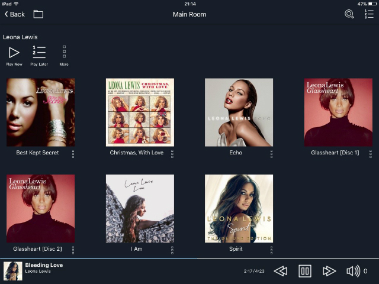Screen dimensions: 379x284
Task: Open the Echo album cover
Action: tap(239, 112)
